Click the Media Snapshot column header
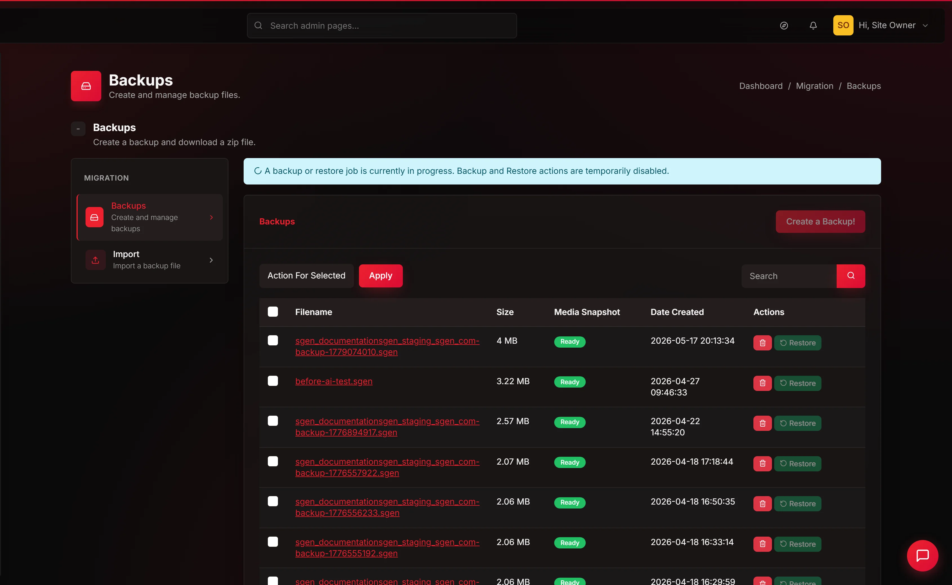 click(587, 312)
